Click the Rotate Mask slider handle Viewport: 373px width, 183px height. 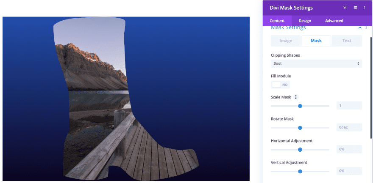click(300, 128)
